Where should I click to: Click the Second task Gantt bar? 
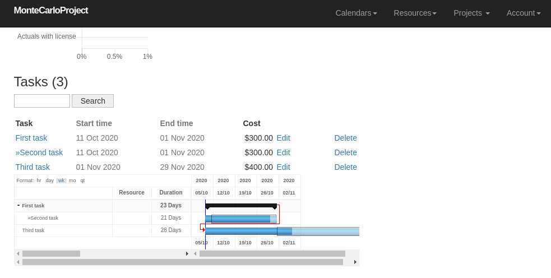[x=241, y=219]
